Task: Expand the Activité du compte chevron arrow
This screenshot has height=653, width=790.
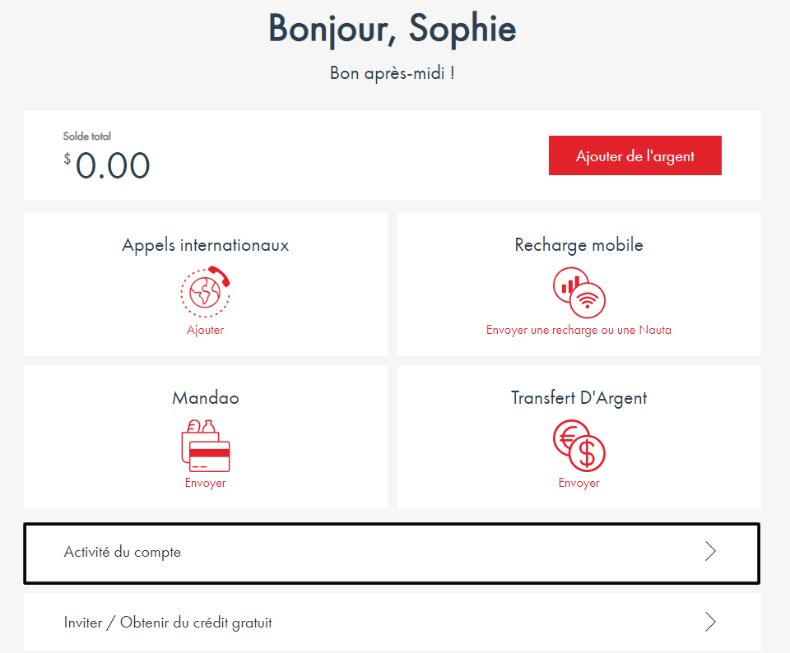Action: pos(710,552)
